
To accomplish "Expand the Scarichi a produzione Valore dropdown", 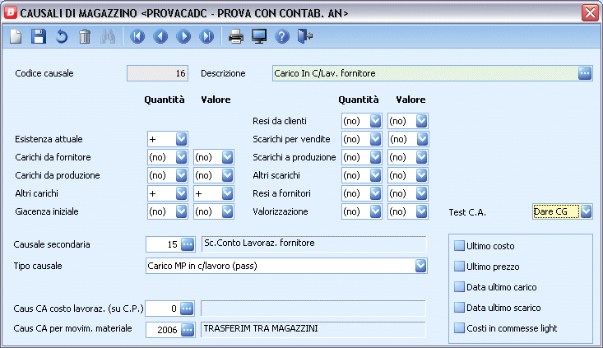I will 421,157.
